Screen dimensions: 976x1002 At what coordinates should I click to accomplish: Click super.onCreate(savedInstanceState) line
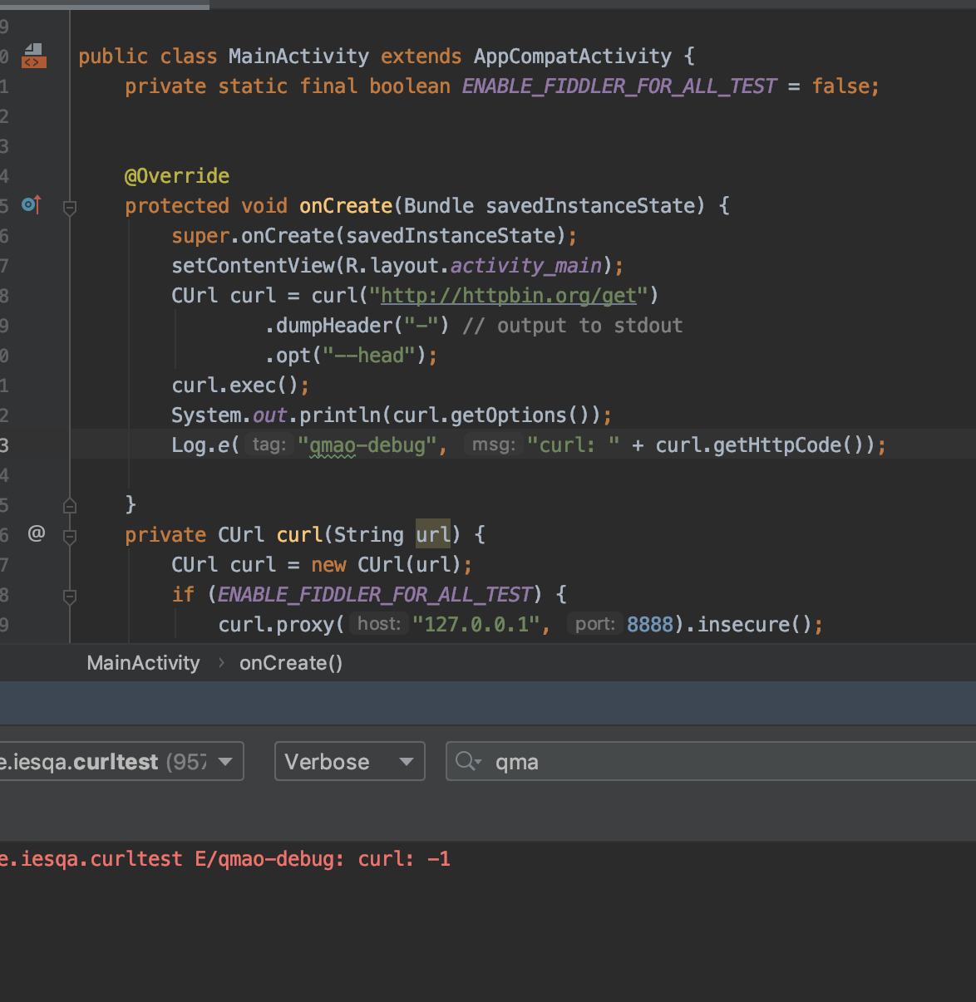[374, 236]
